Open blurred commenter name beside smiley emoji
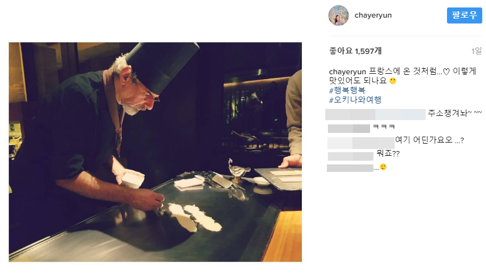 [350, 168]
